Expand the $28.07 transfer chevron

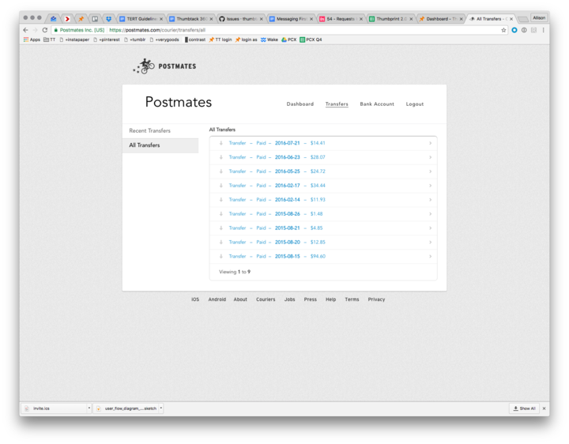(431, 157)
